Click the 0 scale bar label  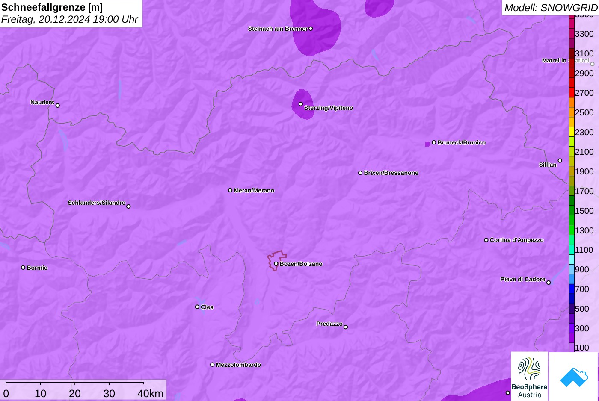click(x=6, y=393)
